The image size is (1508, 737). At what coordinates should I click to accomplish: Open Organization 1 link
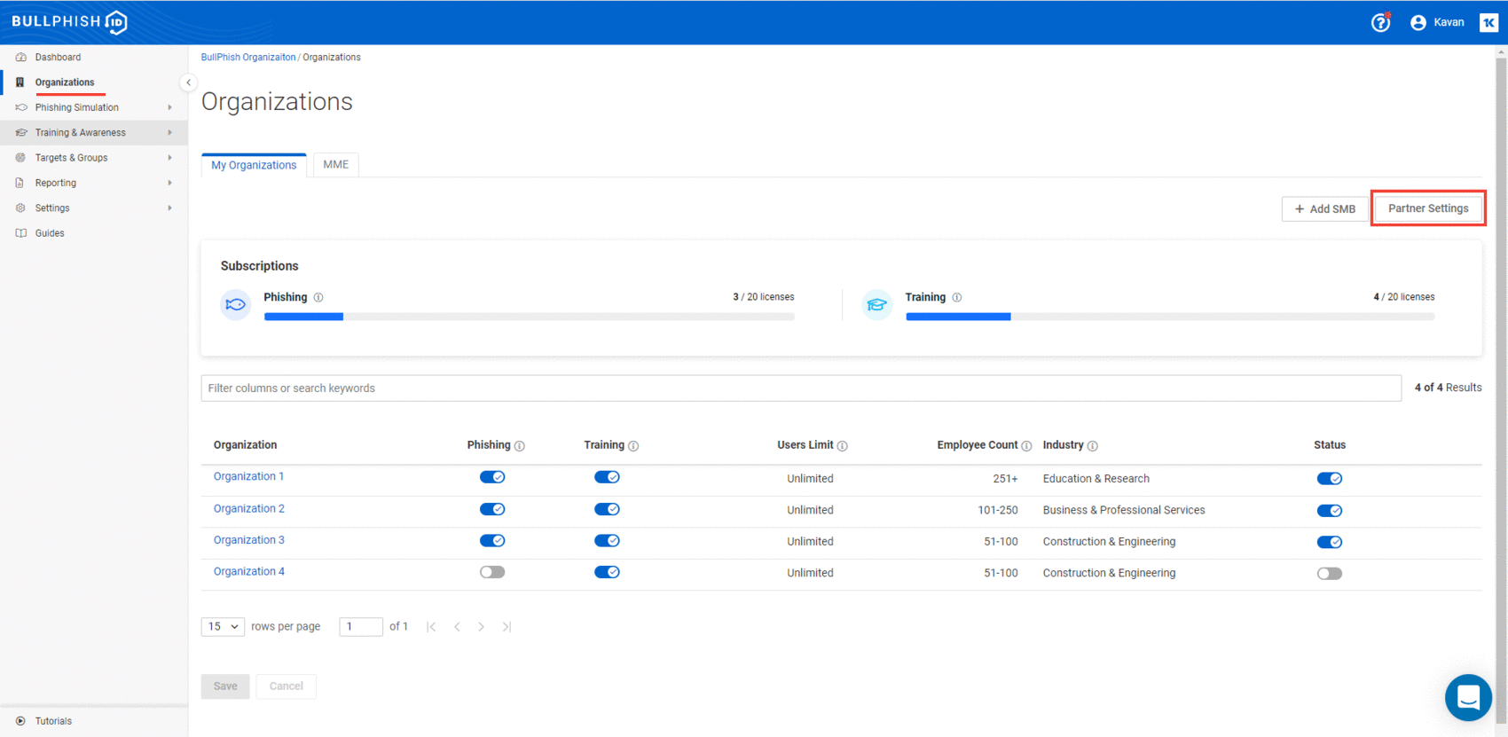coord(248,476)
